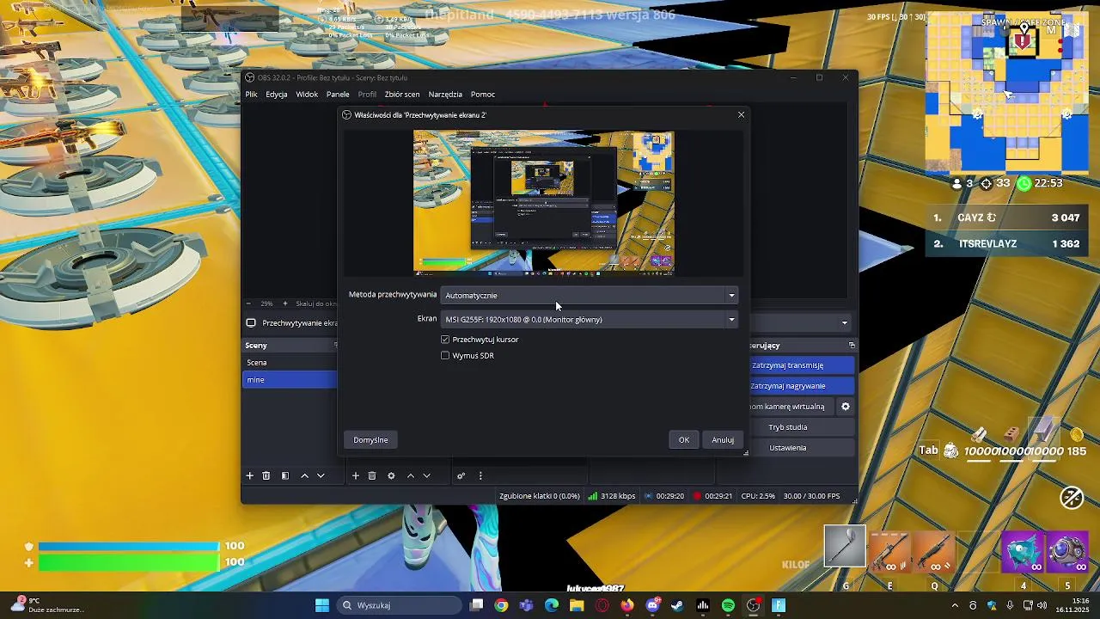Screen dimensions: 1100x619
Task: Open audio mixer three-dot menu
Action: coord(480,475)
